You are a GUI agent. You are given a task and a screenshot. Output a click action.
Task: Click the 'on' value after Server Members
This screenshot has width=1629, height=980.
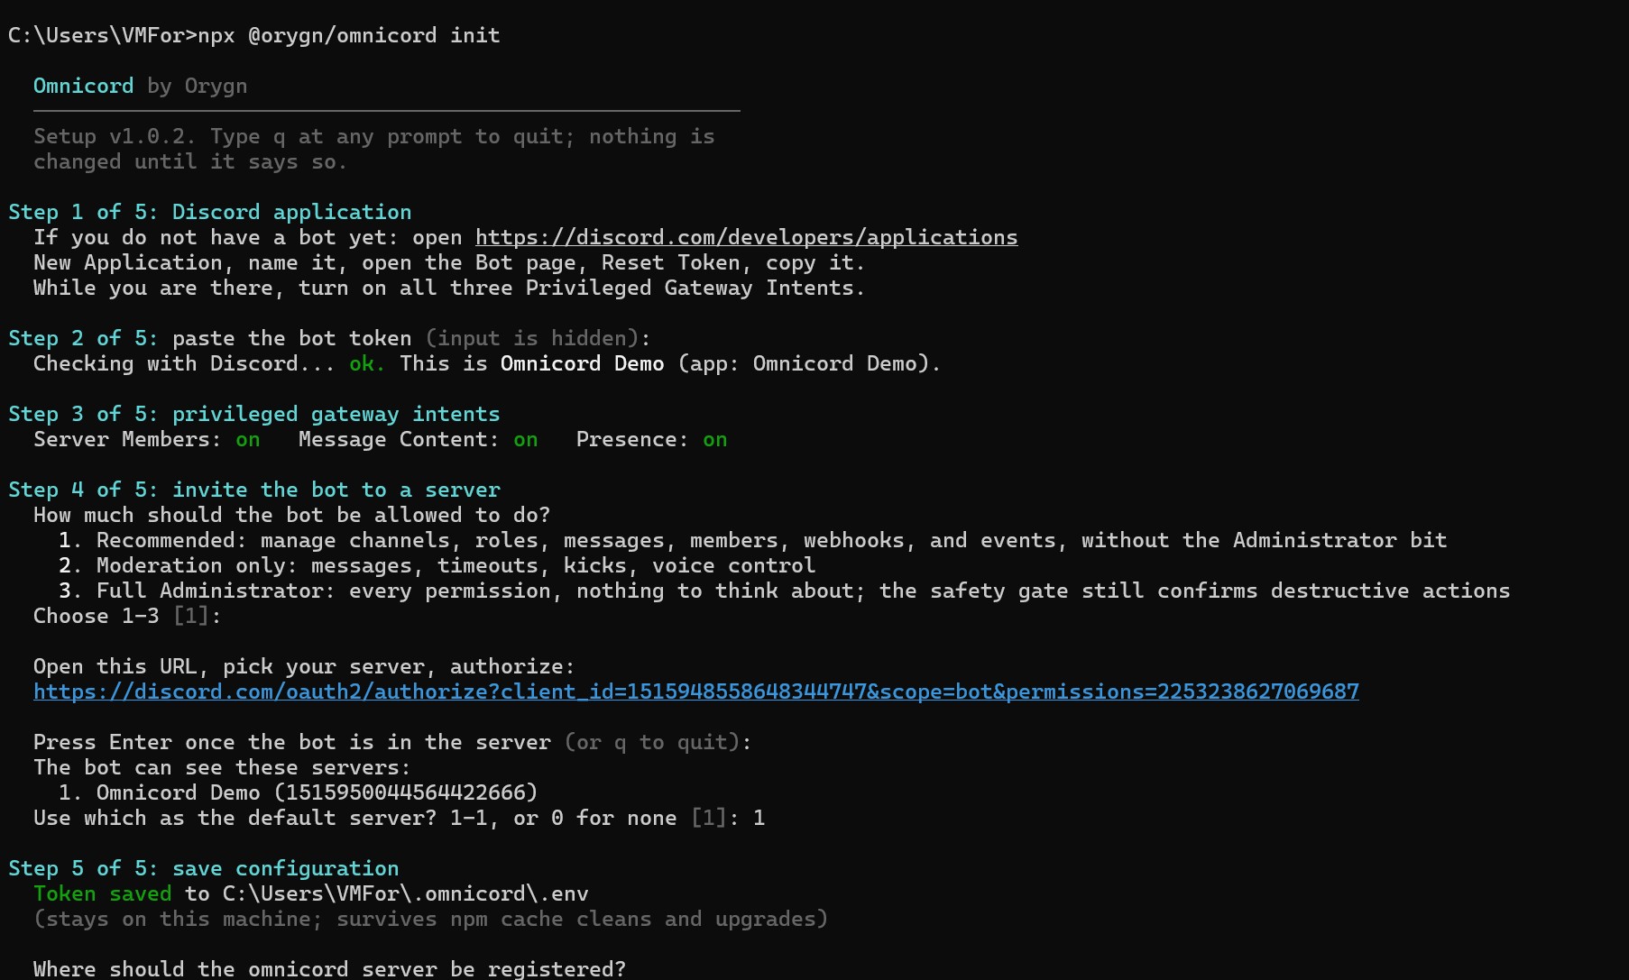pyautogui.click(x=248, y=439)
